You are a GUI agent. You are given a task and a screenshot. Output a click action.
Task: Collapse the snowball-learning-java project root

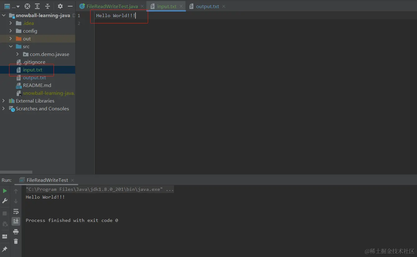(x=4, y=15)
